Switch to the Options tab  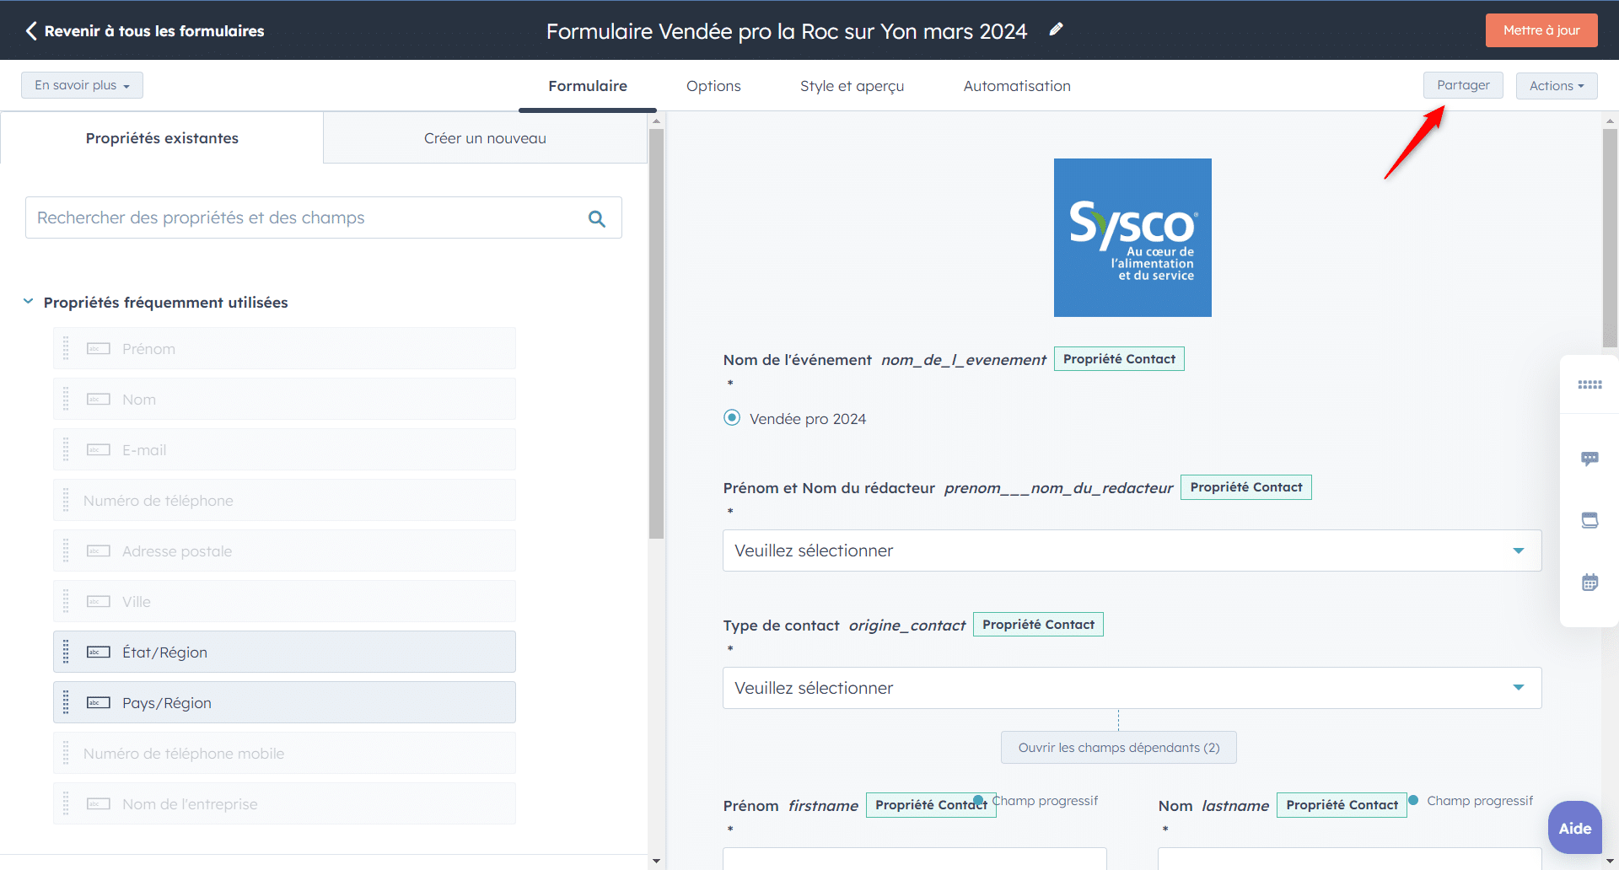tap(713, 86)
